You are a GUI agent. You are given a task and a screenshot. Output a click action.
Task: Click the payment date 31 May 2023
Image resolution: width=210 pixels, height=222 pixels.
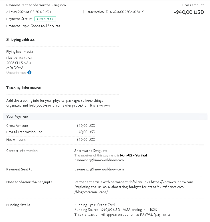click(x=16, y=12)
